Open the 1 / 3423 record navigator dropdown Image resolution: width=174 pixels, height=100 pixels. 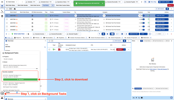tap(163, 34)
